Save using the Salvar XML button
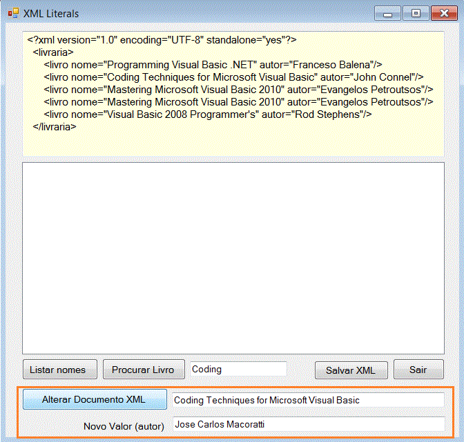This screenshot has width=464, height=442. coord(351,370)
